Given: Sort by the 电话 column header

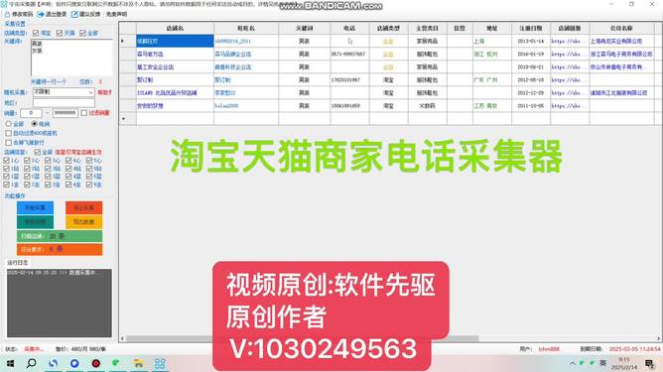Looking at the screenshot, I should click(x=349, y=29).
